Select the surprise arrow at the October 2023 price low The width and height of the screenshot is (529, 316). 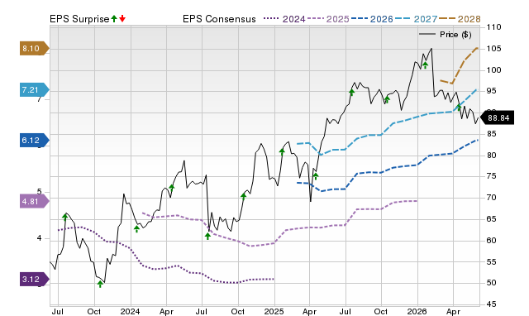(100, 284)
